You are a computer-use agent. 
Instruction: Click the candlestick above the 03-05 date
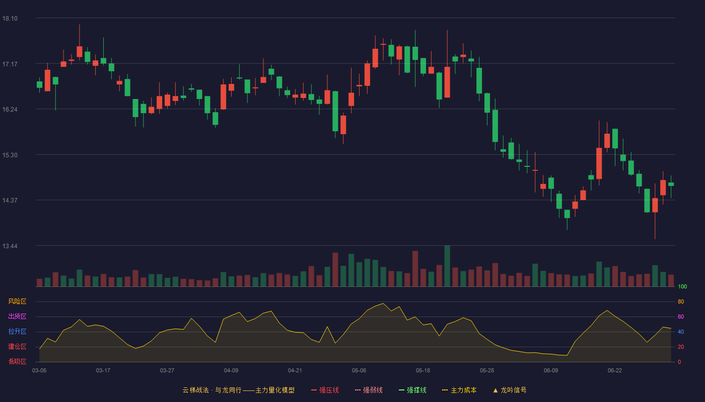[39, 85]
